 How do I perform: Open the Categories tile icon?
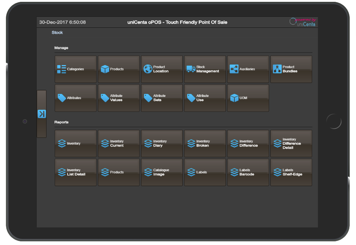62,69
